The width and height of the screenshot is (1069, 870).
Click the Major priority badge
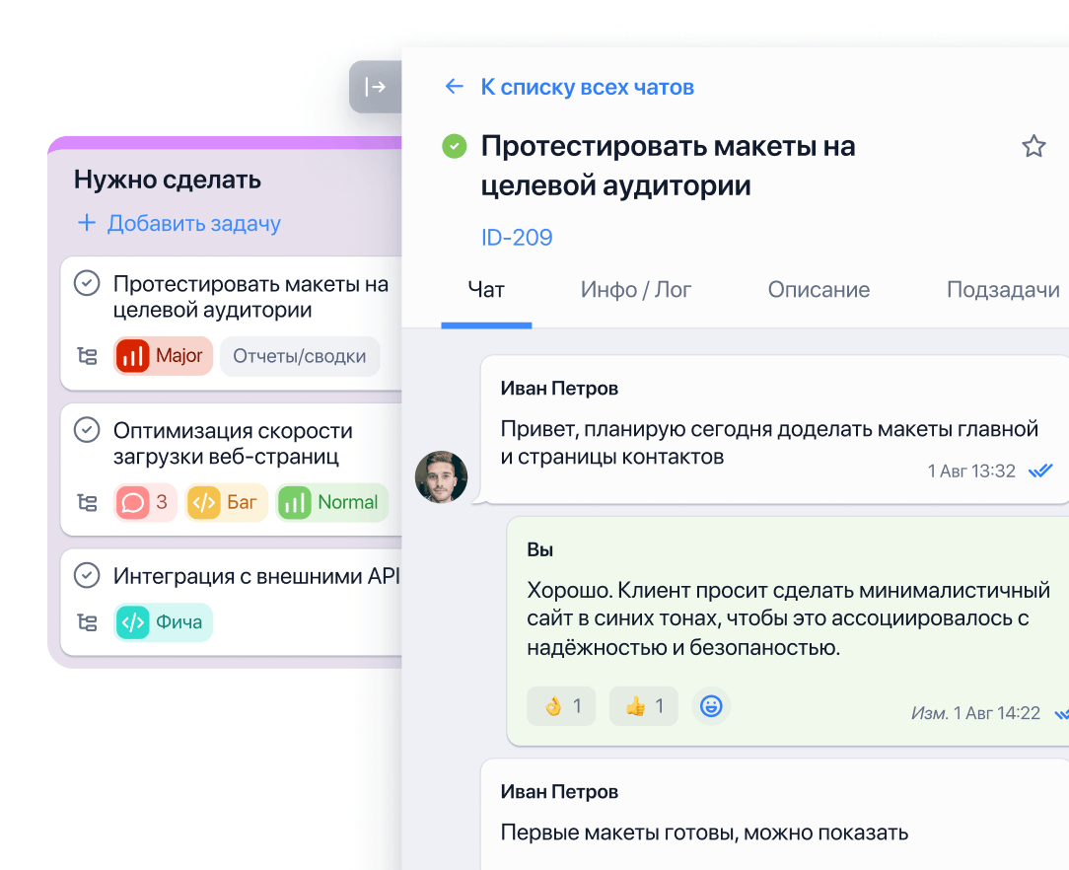162,357
